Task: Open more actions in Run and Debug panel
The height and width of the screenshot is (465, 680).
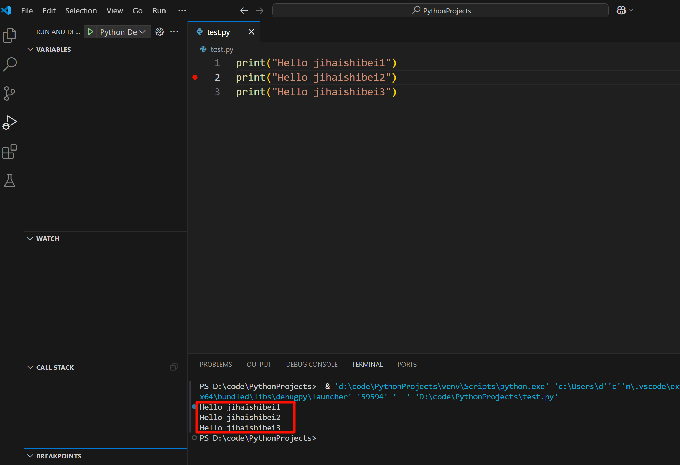Action: 174,31
